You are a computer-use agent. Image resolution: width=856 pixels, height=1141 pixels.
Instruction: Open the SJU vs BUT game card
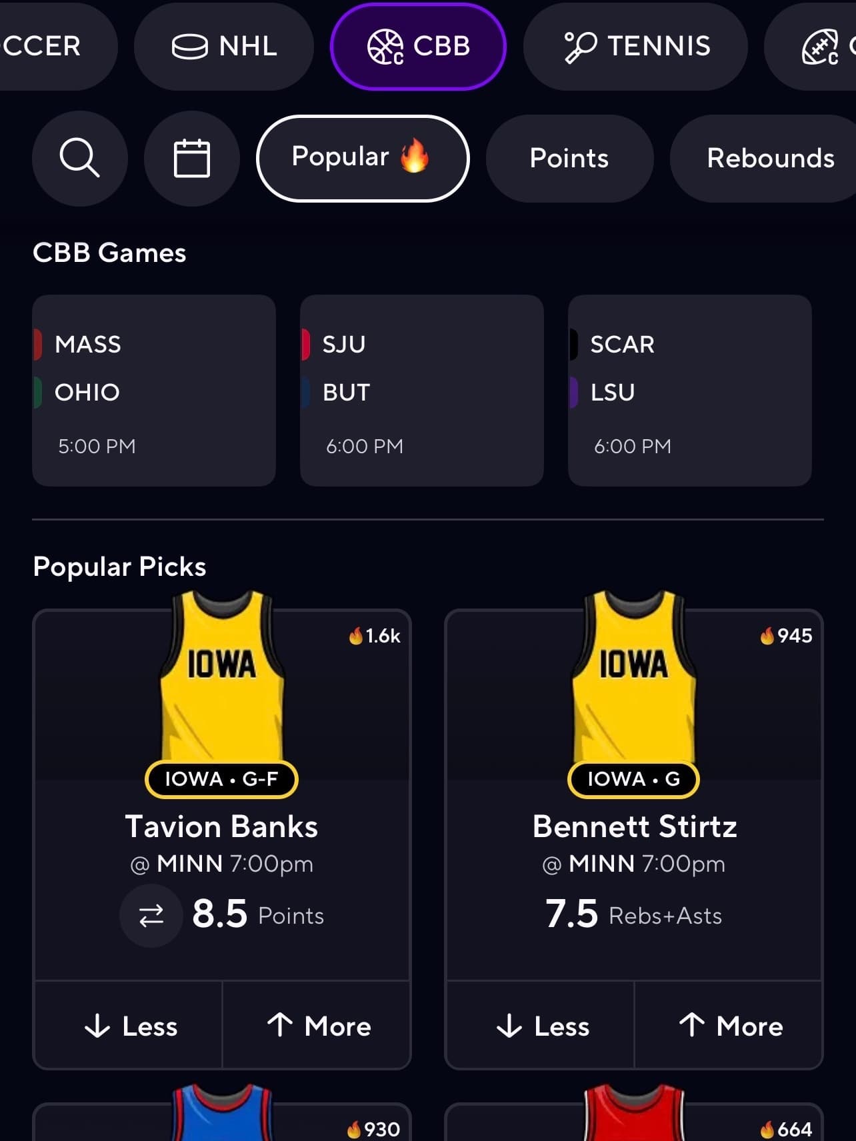422,391
